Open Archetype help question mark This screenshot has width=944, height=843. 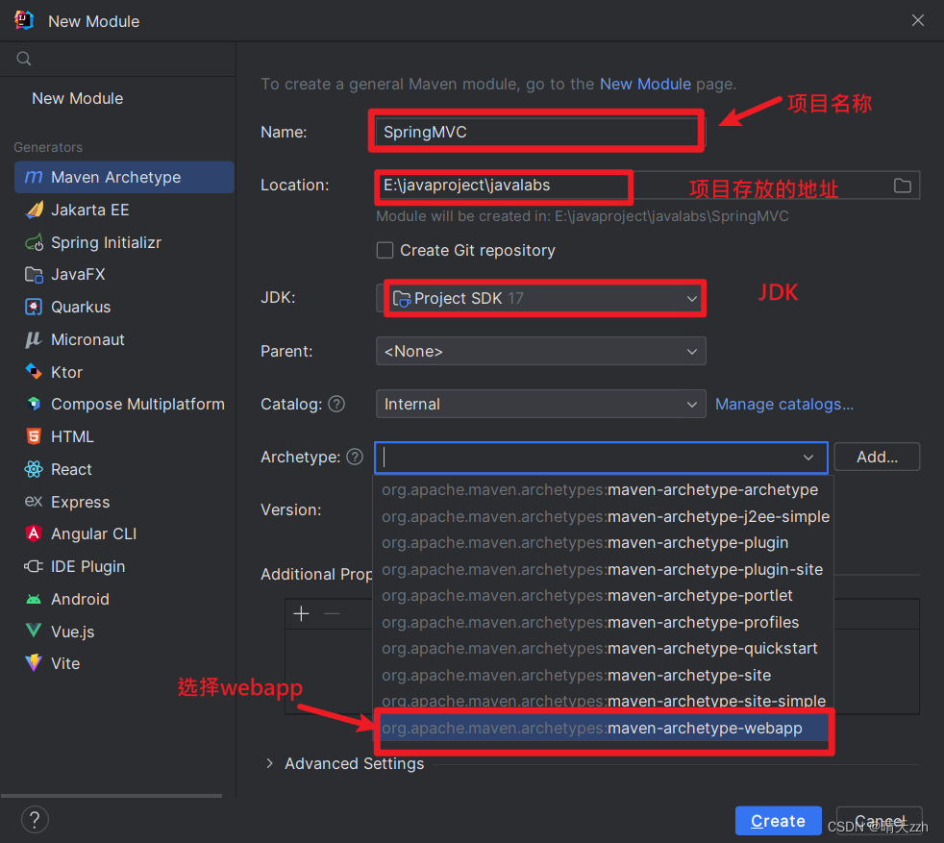(355, 457)
